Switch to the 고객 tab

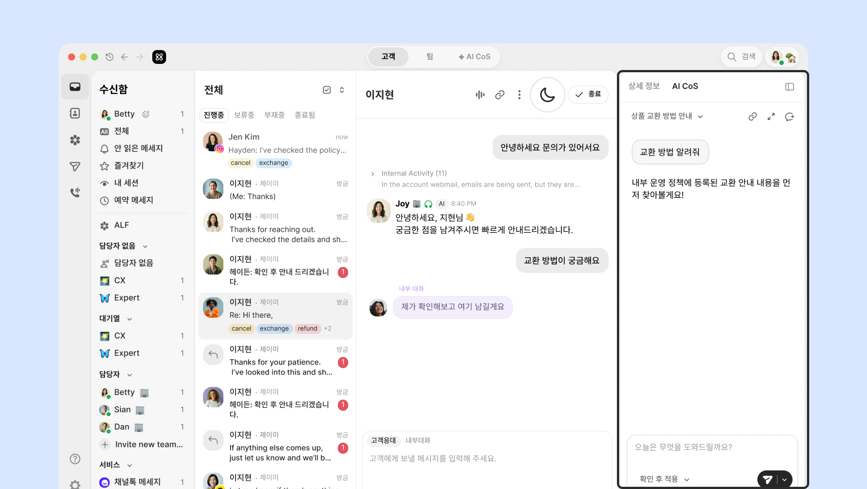pos(388,57)
